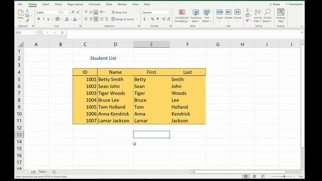Expand Format as Table gallery
Image resolution: width=322 pixels, height=181 pixels.
point(196,16)
